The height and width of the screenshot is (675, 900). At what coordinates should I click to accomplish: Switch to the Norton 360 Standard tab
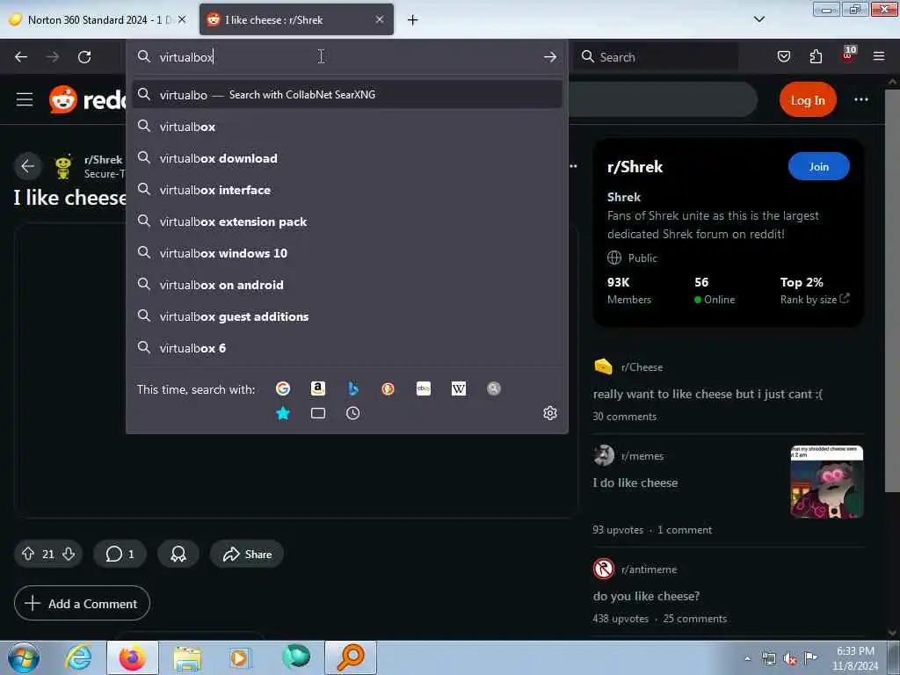tap(98, 20)
